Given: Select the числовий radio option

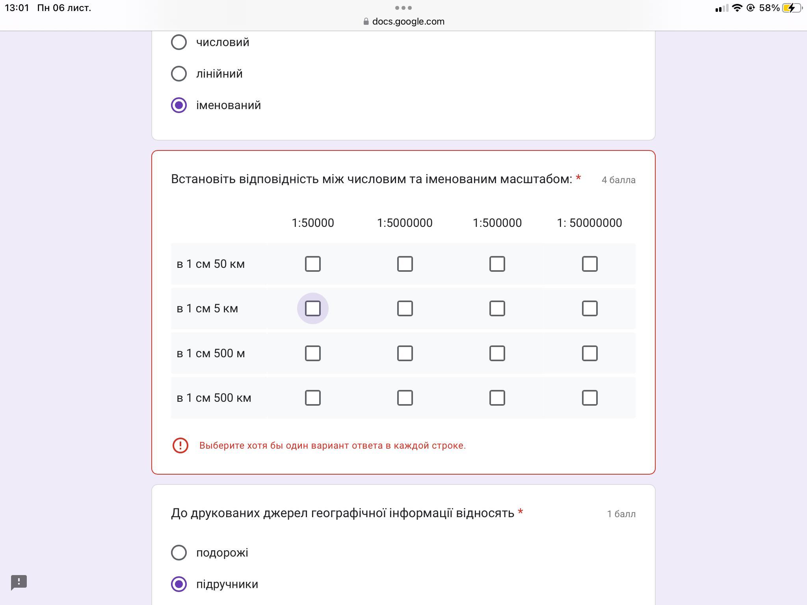Looking at the screenshot, I should pyautogui.click(x=179, y=42).
